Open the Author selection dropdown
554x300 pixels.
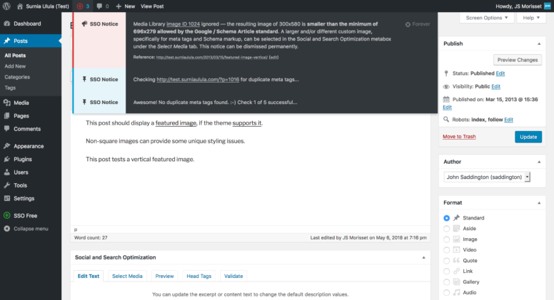[x=487, y=177]
